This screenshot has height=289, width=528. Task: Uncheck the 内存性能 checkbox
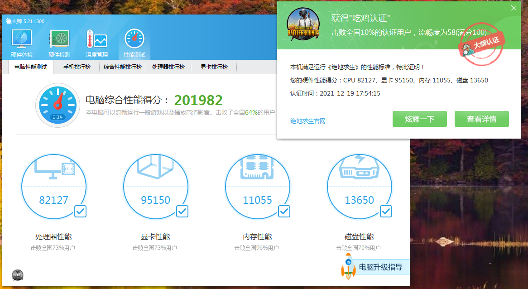tap(284, 212)
